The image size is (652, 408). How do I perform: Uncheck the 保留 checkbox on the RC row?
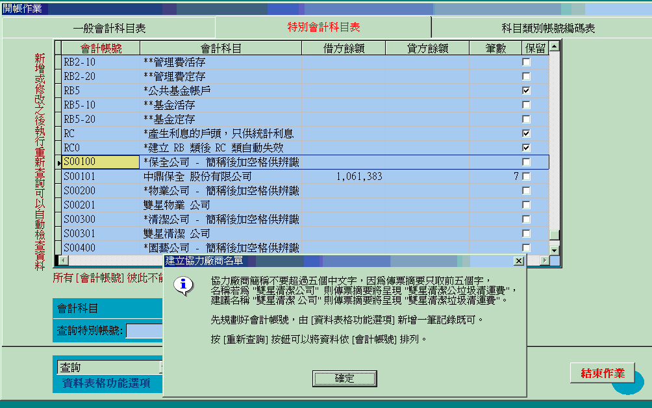(526, 133)
